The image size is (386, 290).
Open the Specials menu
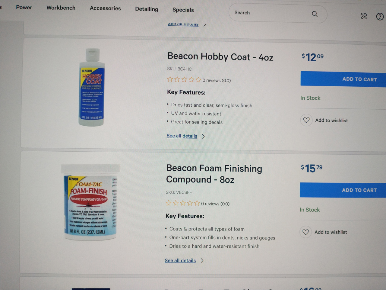tap(183, 10)
